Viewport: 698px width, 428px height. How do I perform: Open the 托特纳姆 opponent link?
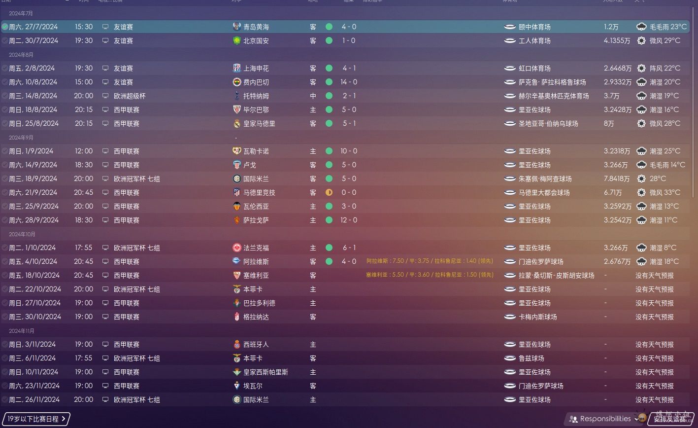256,96
